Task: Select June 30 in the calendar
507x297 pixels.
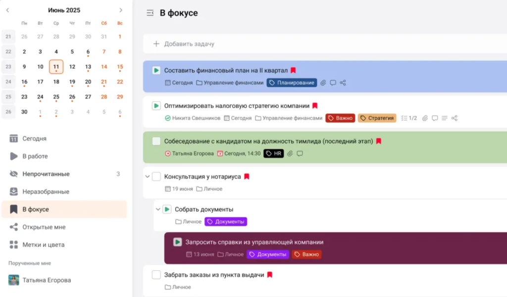Action: tap(24, 112)
